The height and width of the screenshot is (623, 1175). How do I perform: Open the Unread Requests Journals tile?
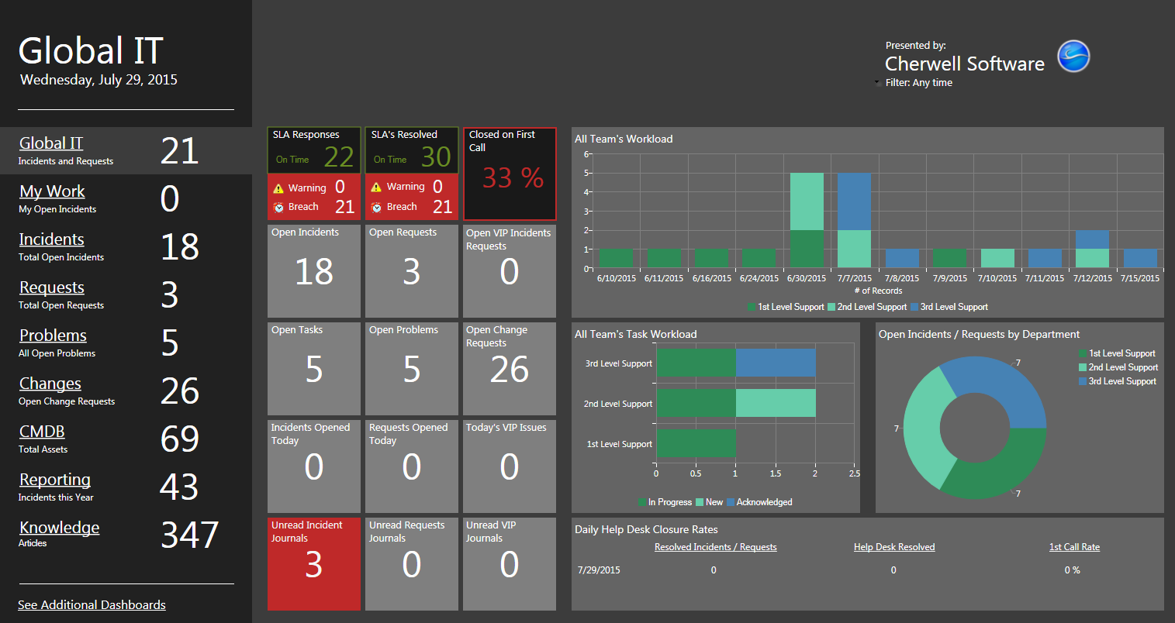click(412, 564)
